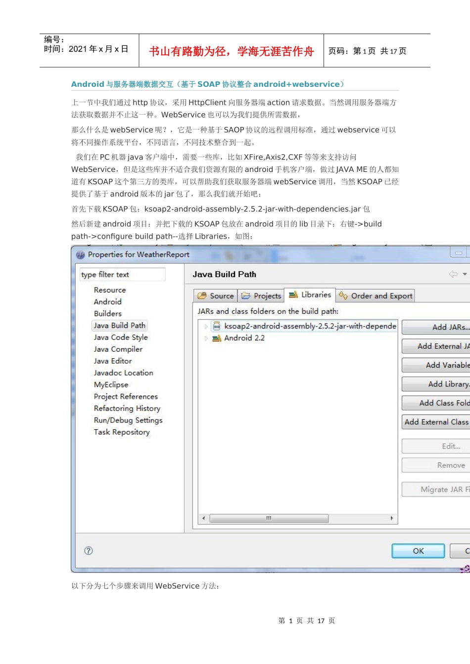Click the page footer number text
The image size is (470, 664).
tap(307, 621)
